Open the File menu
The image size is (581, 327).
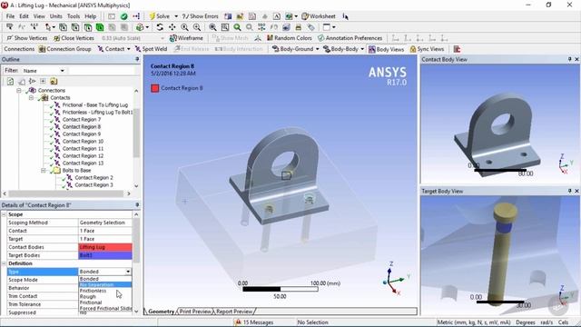coord(10,16)
